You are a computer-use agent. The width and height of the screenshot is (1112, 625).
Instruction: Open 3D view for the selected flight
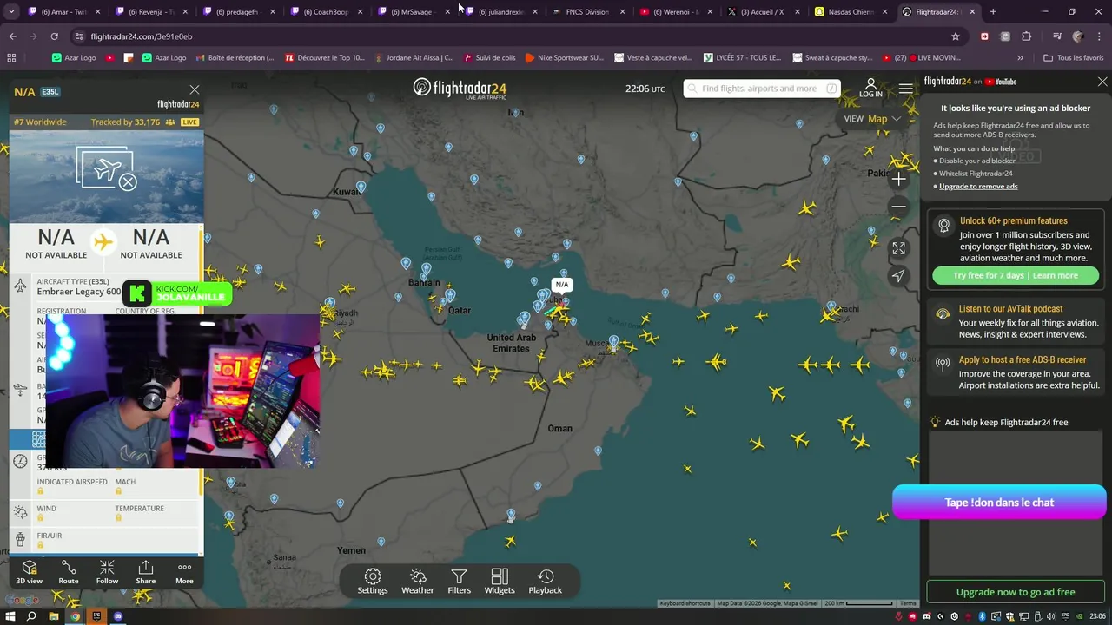coord(29,572)
